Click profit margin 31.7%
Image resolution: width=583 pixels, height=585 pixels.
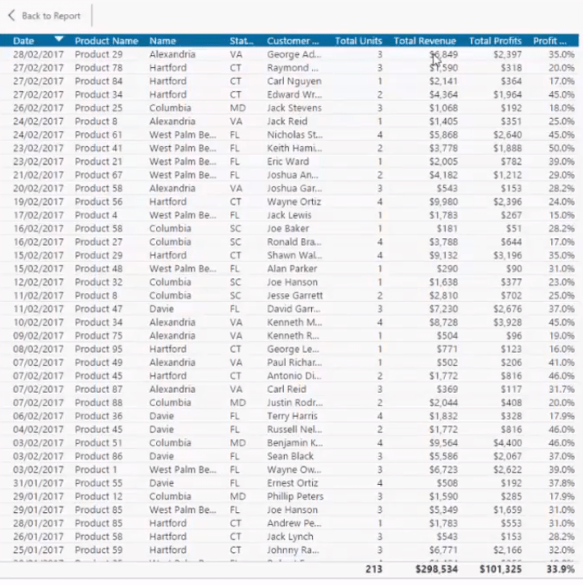tap(562, 390)
